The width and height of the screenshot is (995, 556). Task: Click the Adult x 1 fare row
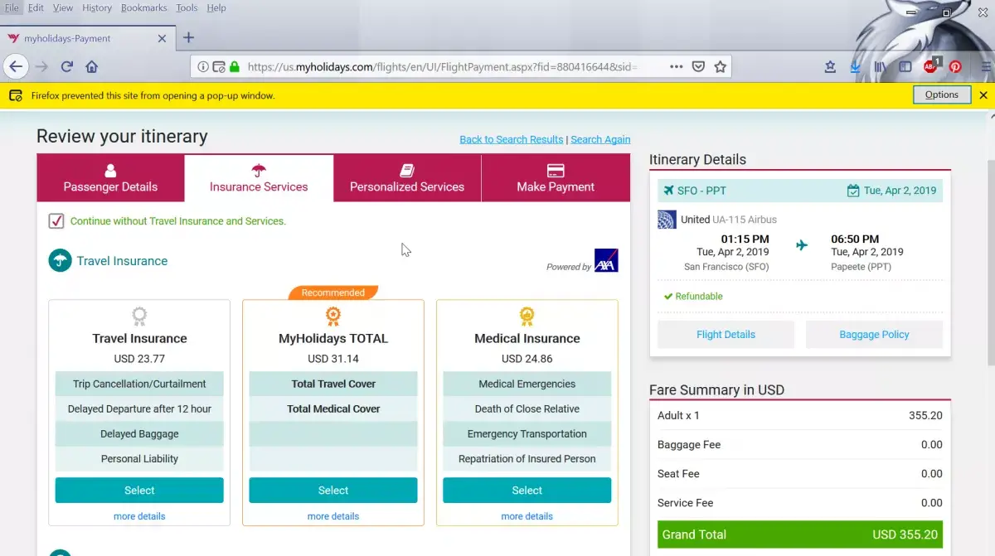(800, 416)
